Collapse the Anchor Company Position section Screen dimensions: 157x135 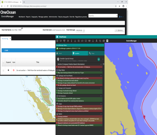point(101,64)
